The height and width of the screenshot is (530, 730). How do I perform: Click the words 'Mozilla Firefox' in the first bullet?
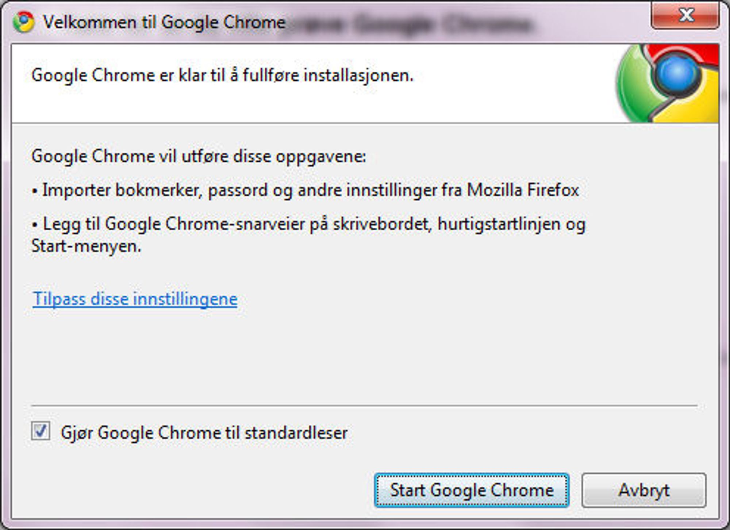[523, 190]
